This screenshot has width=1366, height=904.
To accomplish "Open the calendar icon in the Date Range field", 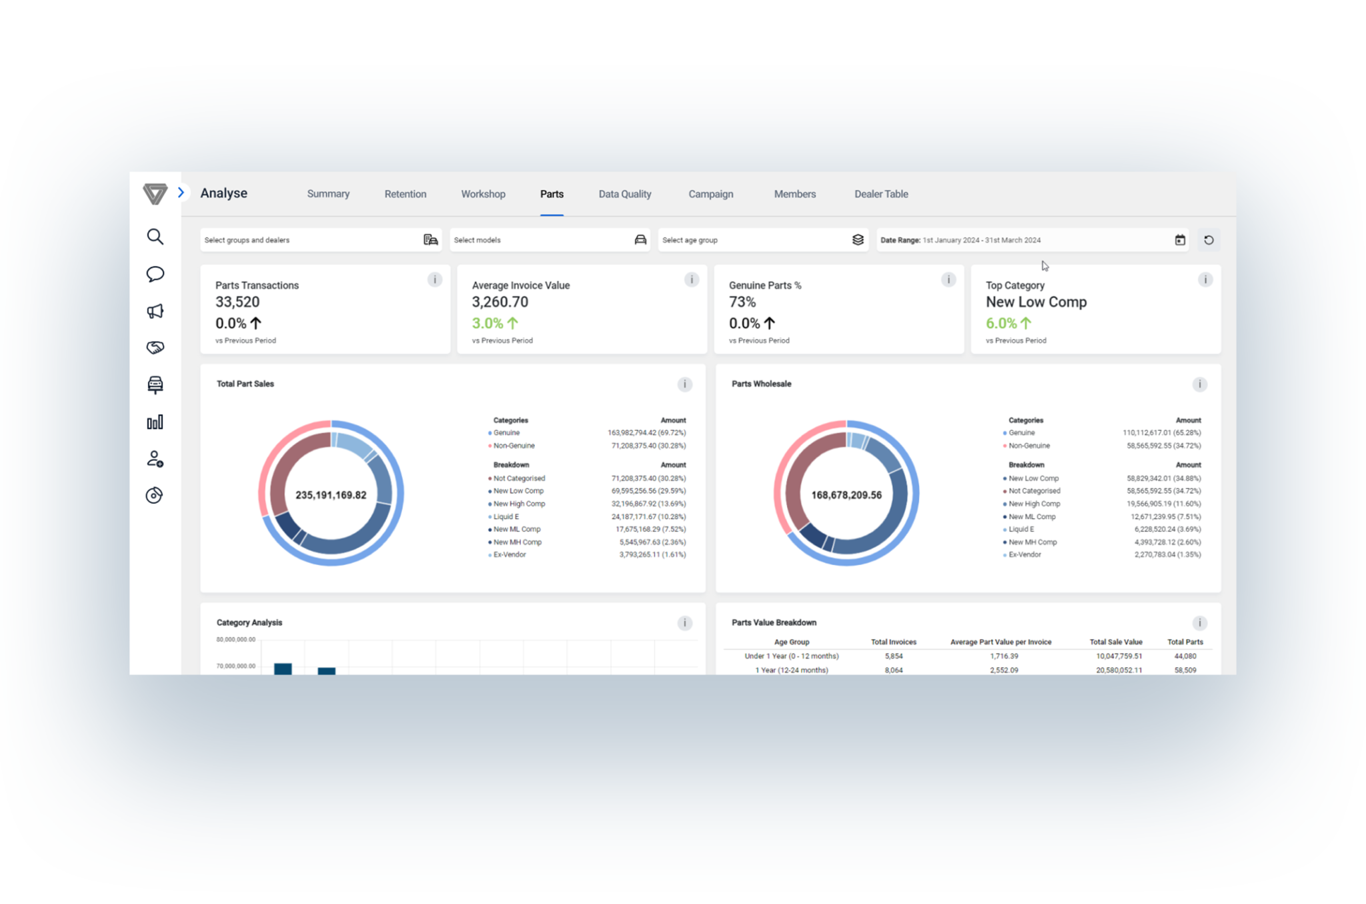I will pos(1180,240).
